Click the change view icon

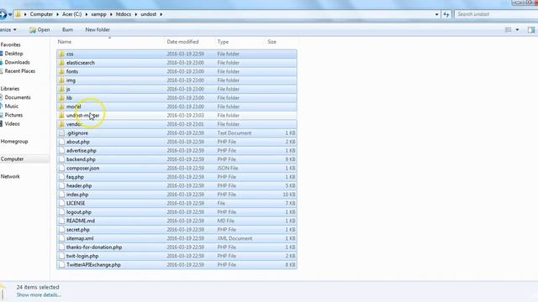[x=508, y=30]
